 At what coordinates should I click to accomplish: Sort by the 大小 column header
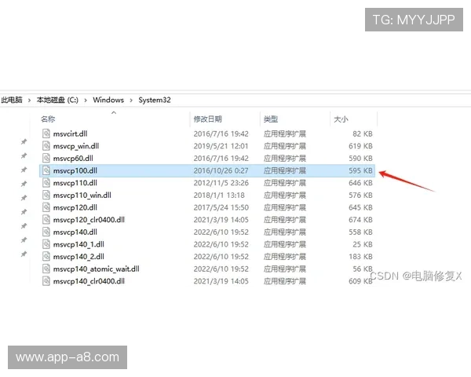tap(341, 119)
